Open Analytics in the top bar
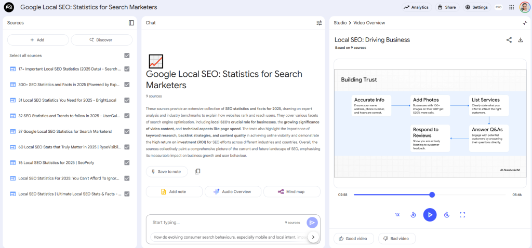The width and height of the screenshot is (532, 248). [x=417, y=7]
